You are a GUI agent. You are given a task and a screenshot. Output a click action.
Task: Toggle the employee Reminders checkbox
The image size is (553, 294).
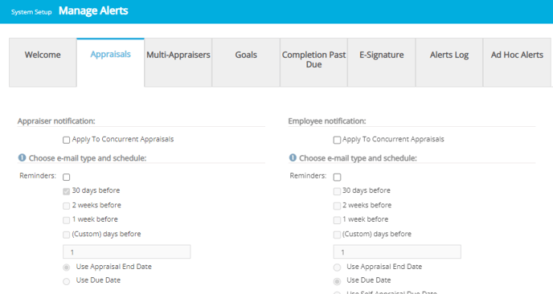(337, 177)
